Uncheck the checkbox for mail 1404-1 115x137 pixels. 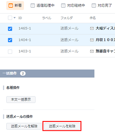(10, 40)
